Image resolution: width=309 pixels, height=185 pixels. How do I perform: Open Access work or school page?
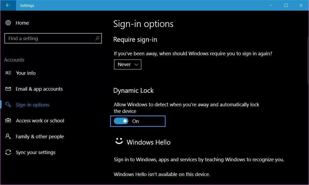click(40, 121)
